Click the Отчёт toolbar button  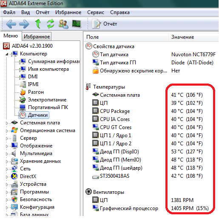point(105,24)
